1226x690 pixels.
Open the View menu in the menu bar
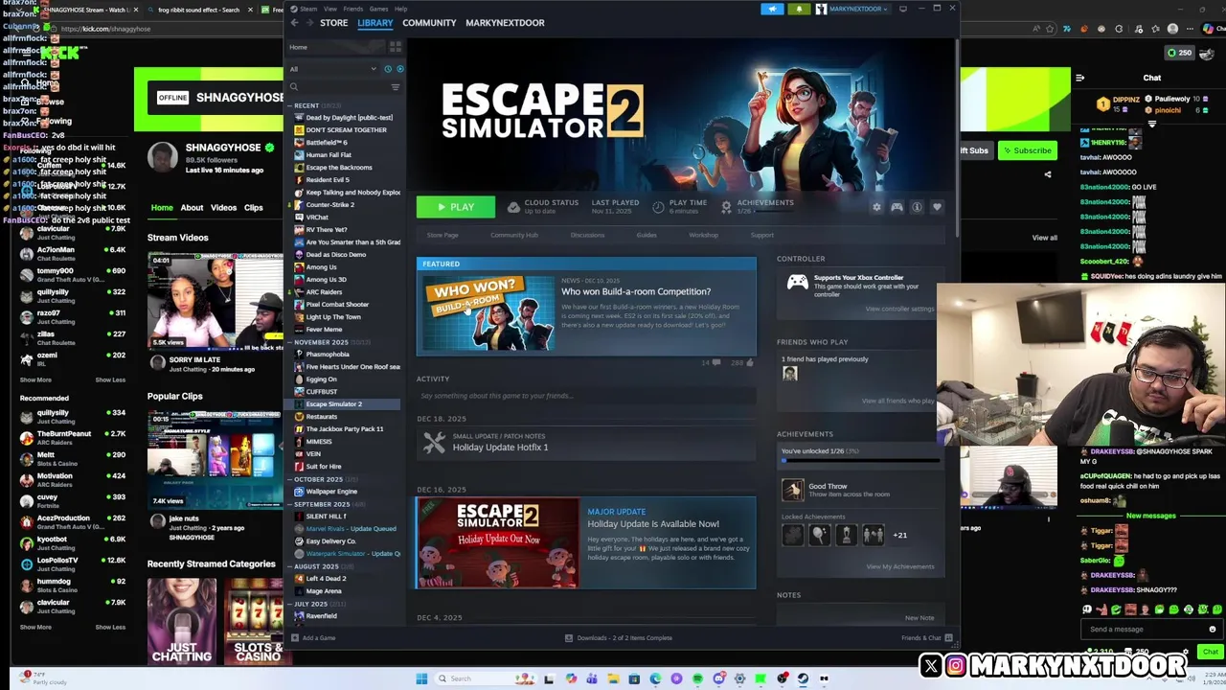click(329, 9)
